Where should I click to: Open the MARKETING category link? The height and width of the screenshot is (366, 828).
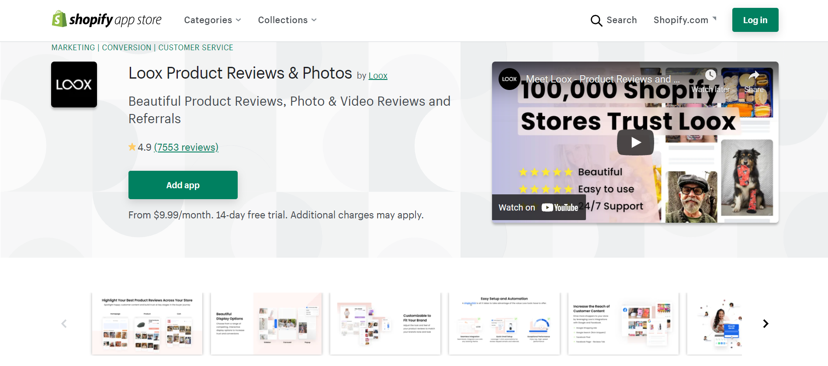[73, 48]
